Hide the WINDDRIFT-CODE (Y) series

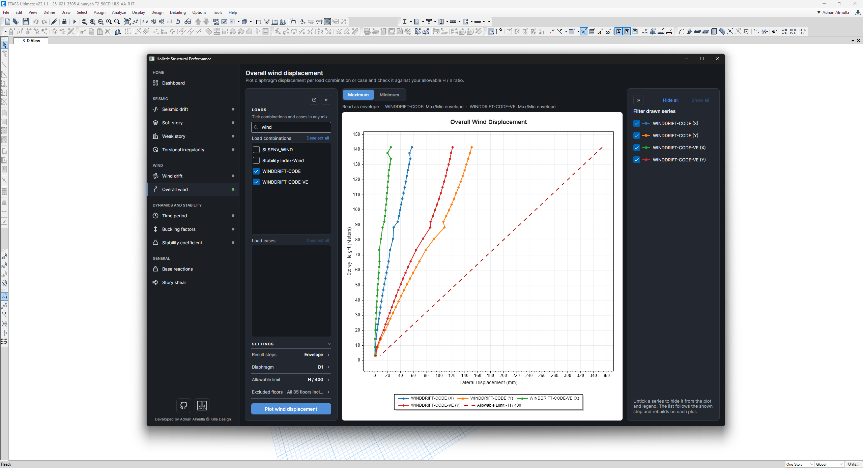coord(636,135)
